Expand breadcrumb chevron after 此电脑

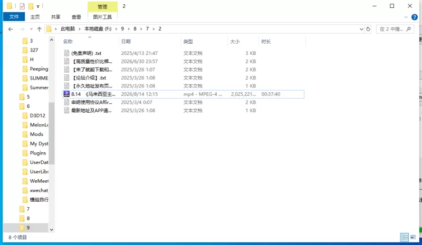click(x=80, y=29)
